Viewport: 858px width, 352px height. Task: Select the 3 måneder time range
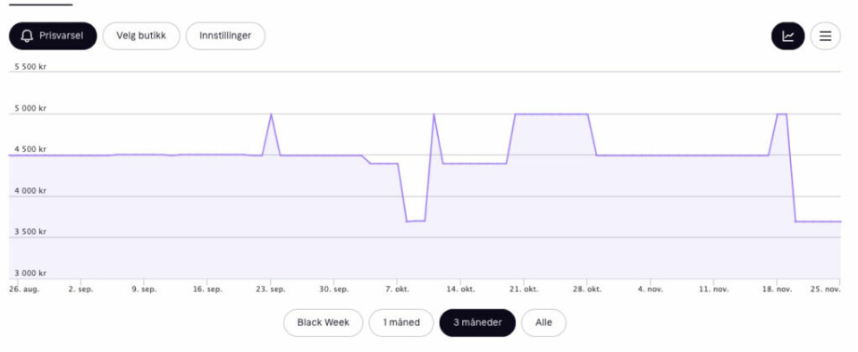tap(477, 323)
